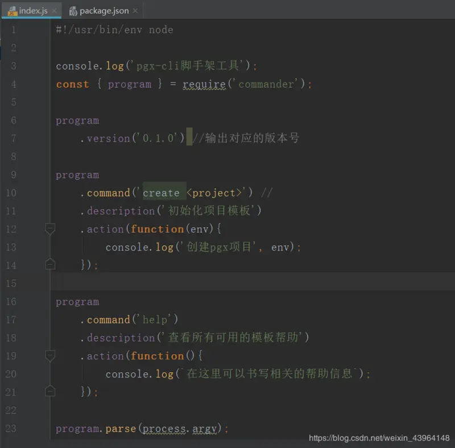Collapse the function(env) block at line 12
455x448 pixels.
tap(50, 229)
